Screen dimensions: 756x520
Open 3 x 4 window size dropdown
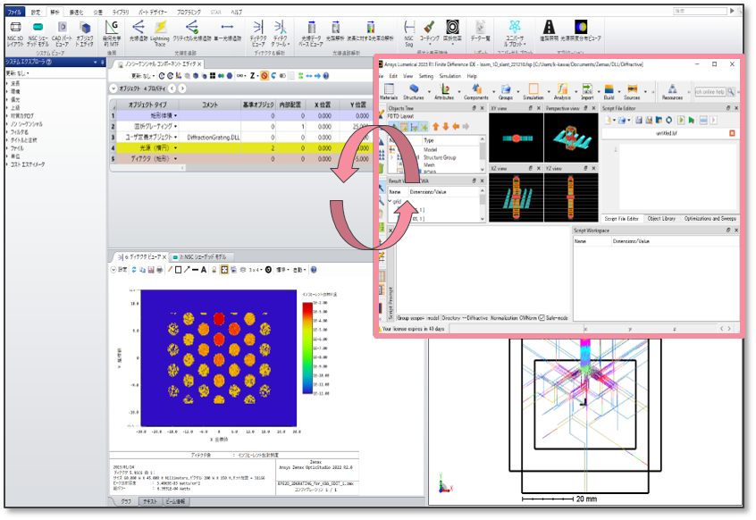(x=255, y=270)
